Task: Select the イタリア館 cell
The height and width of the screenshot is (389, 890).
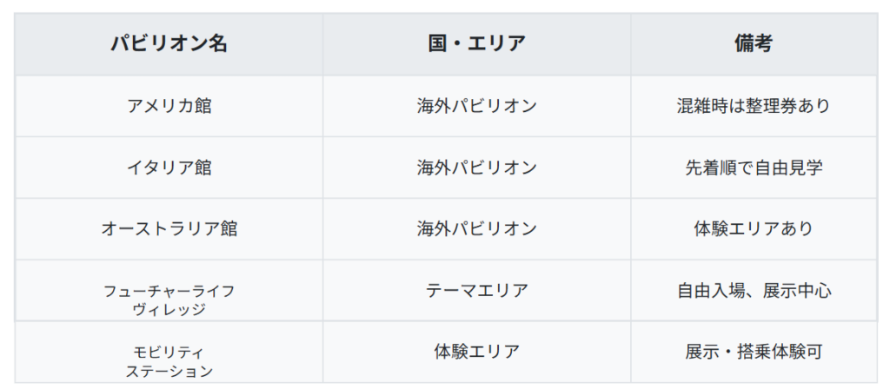Action: (x=169, y=168)
